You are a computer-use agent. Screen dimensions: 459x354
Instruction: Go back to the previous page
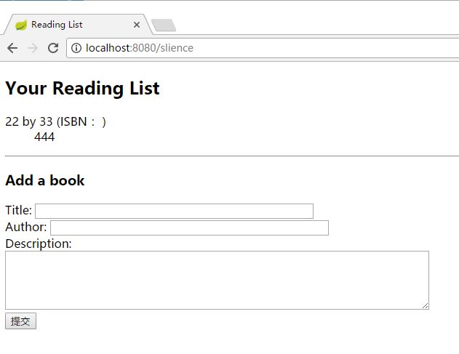click(12, 48)
